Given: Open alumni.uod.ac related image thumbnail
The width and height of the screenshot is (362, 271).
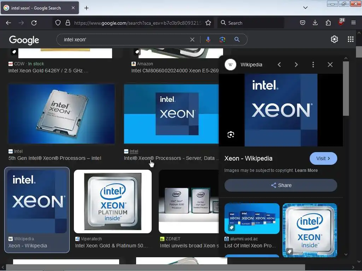Looking at the screenshot, I should (x=252, y=218).
